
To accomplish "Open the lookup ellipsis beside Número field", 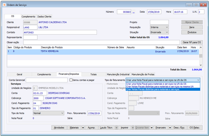I will 133,12.
